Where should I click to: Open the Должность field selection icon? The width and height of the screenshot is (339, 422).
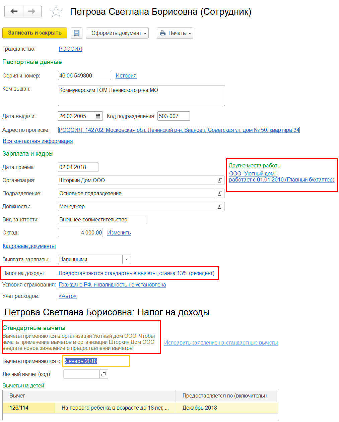tap(220, 206)
